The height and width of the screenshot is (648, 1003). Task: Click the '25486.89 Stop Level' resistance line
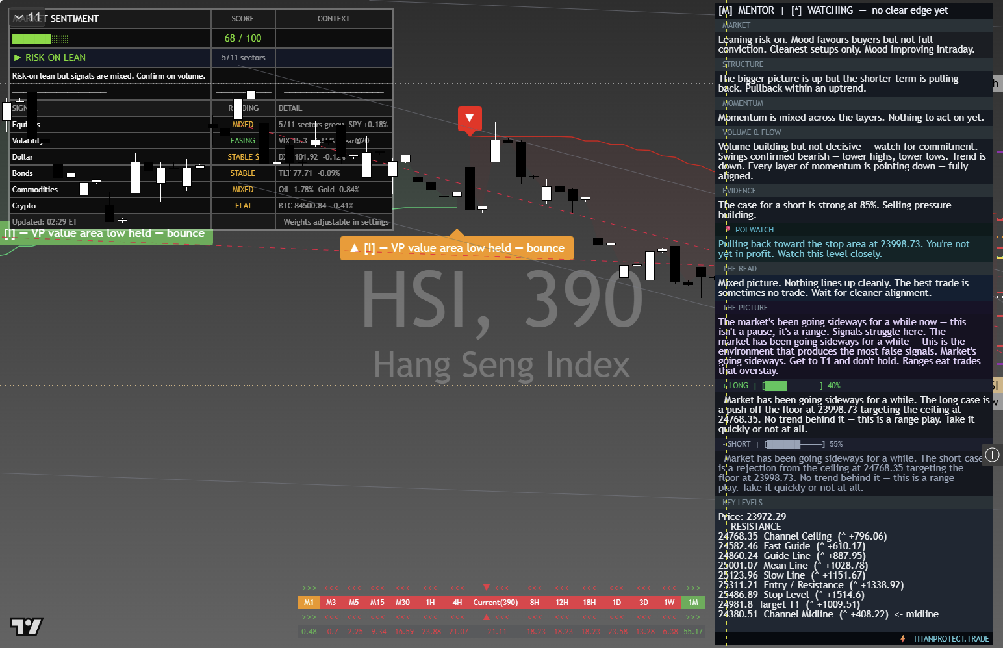(791, 595)
